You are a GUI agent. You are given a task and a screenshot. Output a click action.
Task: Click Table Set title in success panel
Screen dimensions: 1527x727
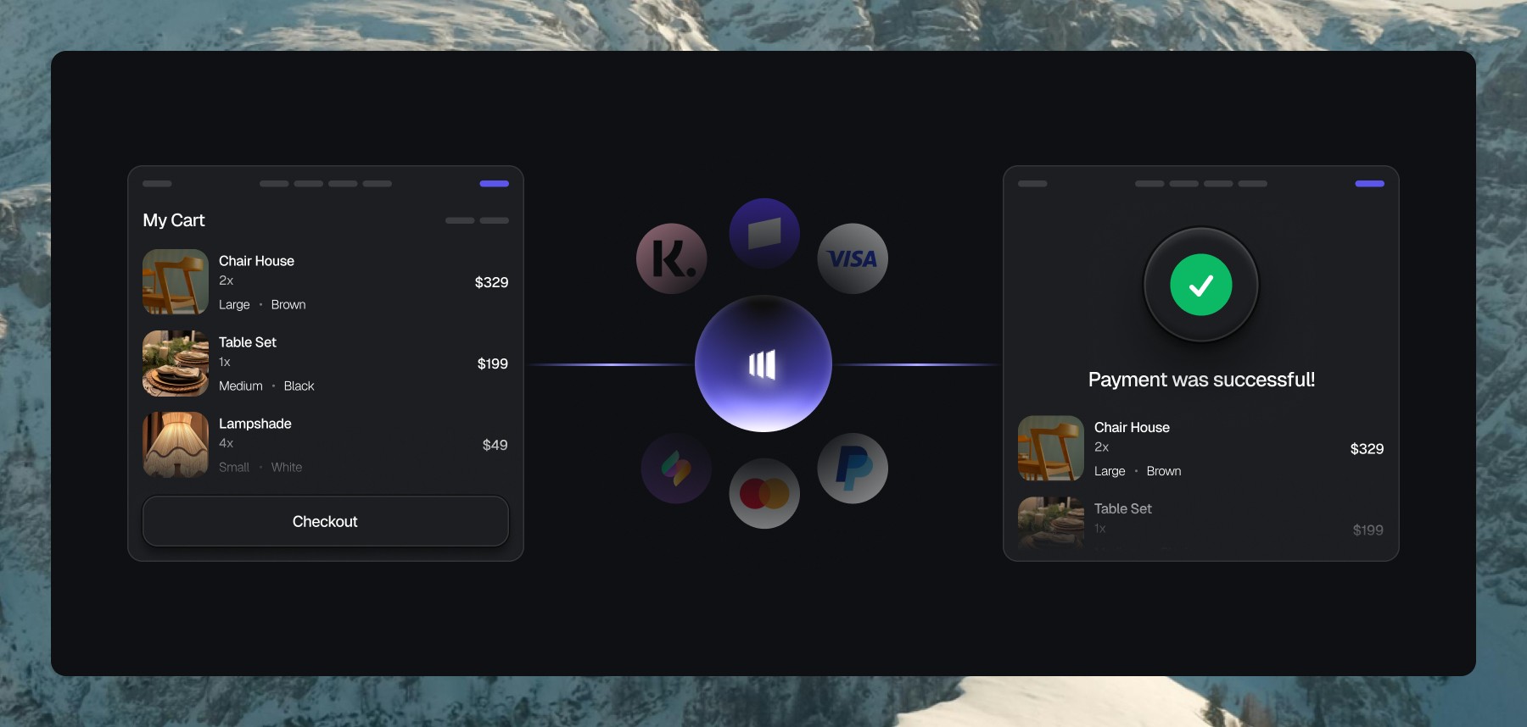point(1123,508)
